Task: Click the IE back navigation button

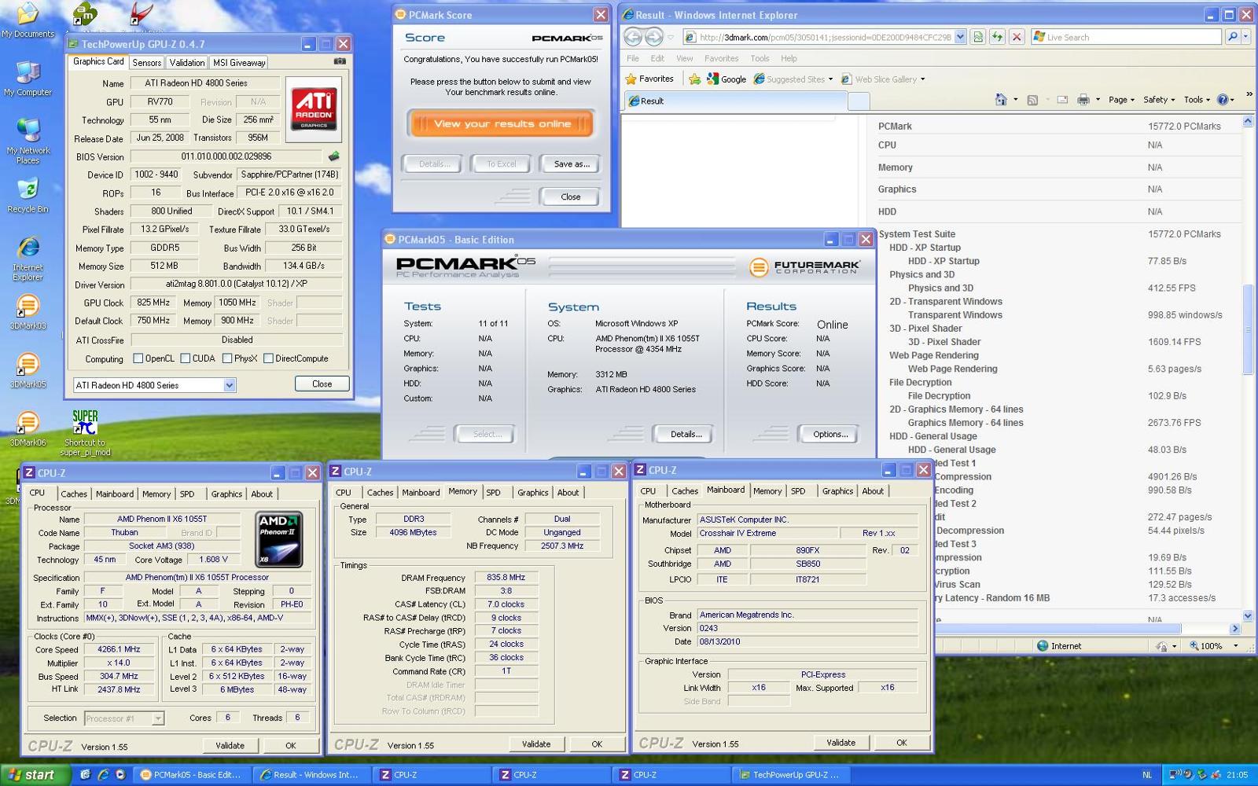Action: coord(633,37)
